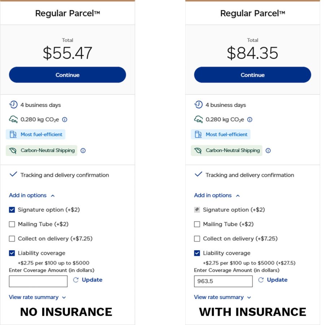Click the leaf icon in right panel
This screenshot has width=325, height=325.
pos(198,151)
